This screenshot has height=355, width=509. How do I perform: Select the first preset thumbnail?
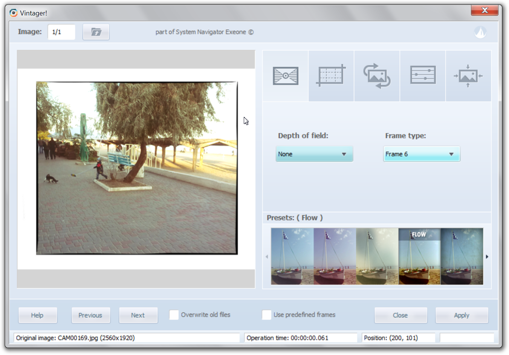[x=292, y=256]
